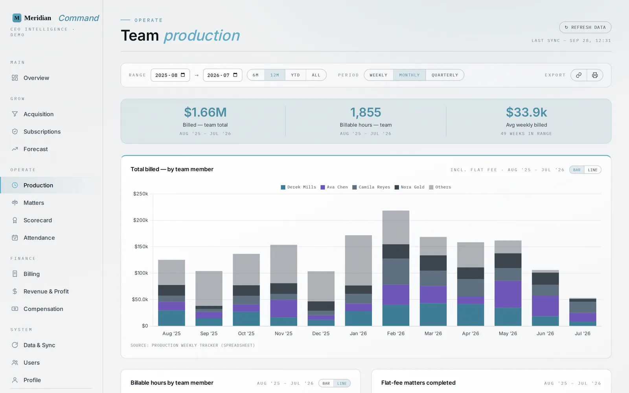Click the Matters scales icon
Screen dimensions: 629x393
[15, 203]
